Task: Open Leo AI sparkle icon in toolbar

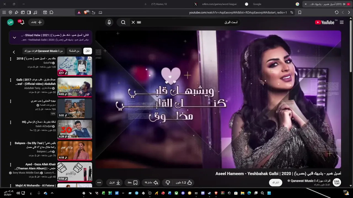Action: [x=17, y=12]
